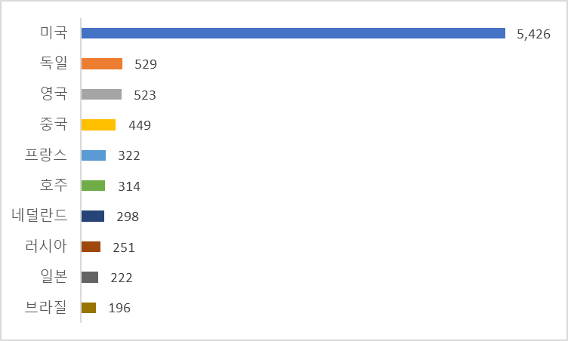Image resolution: width=568 pixels, height=341 pixels.
Task: Click the 프랑스 axis label
Action: (x=45, y=155)
